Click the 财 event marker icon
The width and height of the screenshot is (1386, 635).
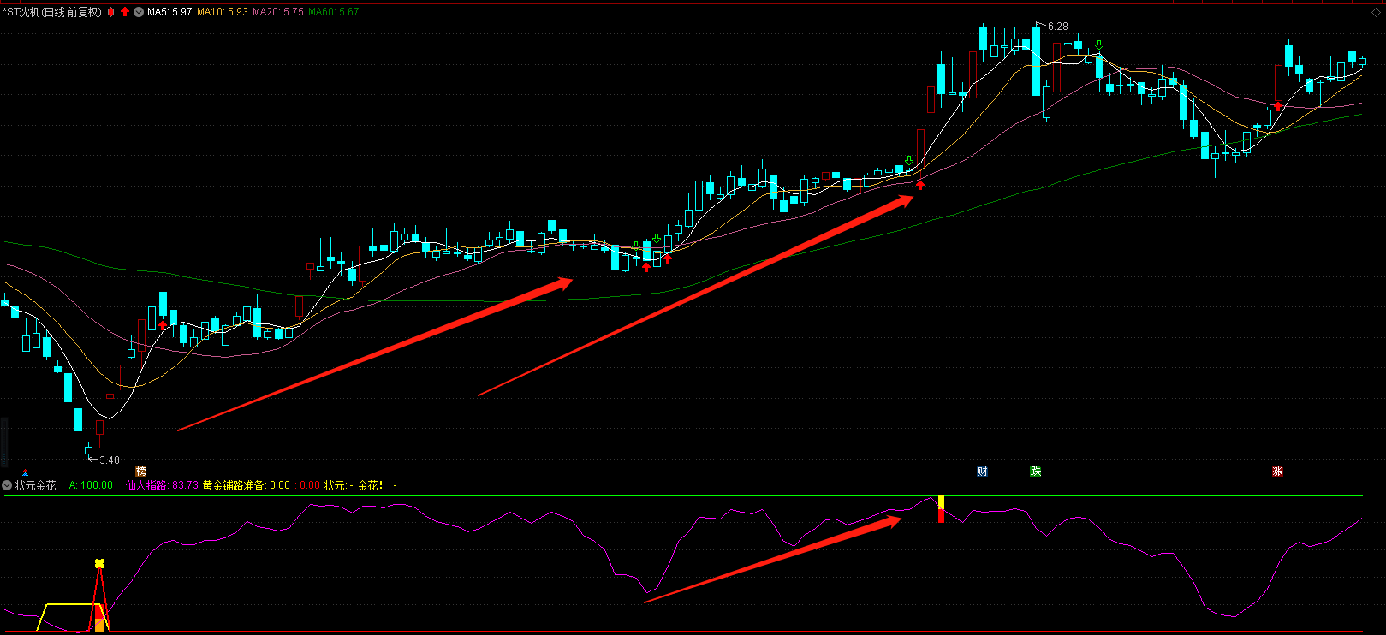click(982, 472)
